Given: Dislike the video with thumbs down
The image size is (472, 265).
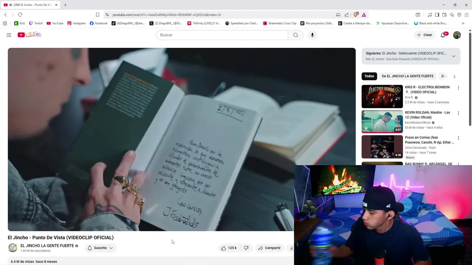Looking at the screenshot, I should point(246,248).
